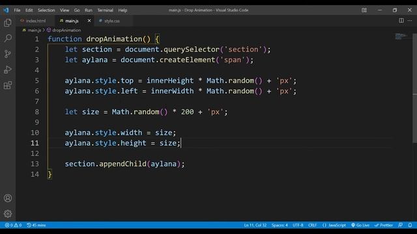The width and height of the screenshot is (417, 234).
Task: Click innerWidth on line 6
Action: click(172, 91)
